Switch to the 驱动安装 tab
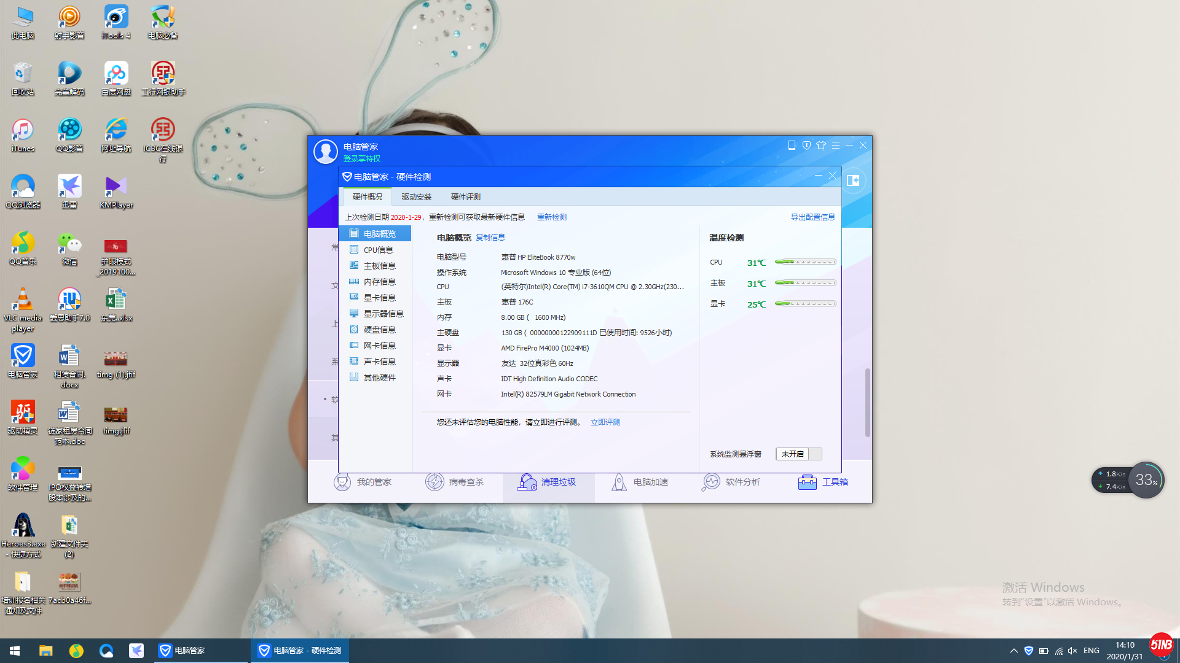This screenshot has height=663, width=1180. click(x=416, y=197)
